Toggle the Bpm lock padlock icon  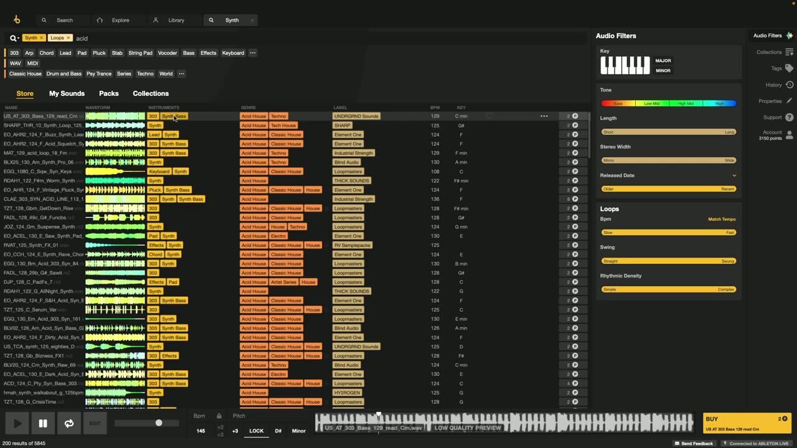point(219,416)
